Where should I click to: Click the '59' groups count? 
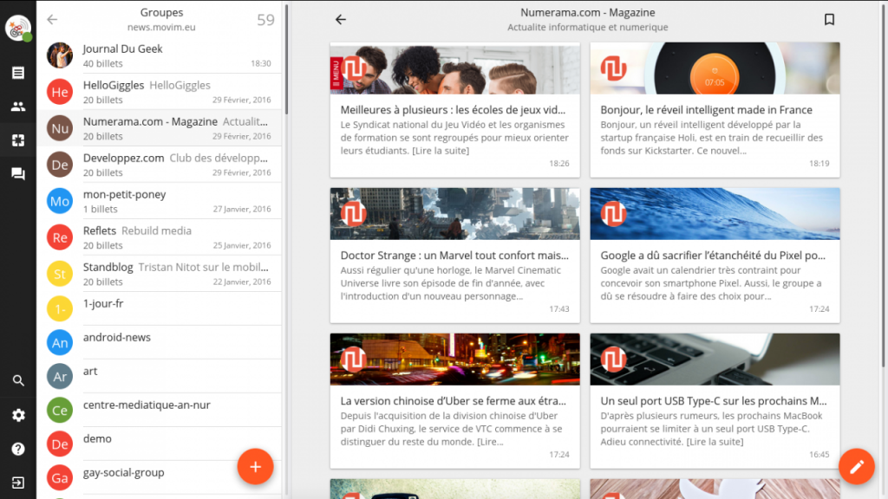pos(265,20)
